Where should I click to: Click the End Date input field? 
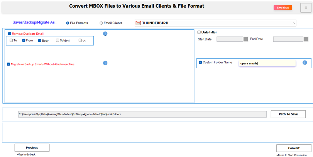click(x=288, y=39)
